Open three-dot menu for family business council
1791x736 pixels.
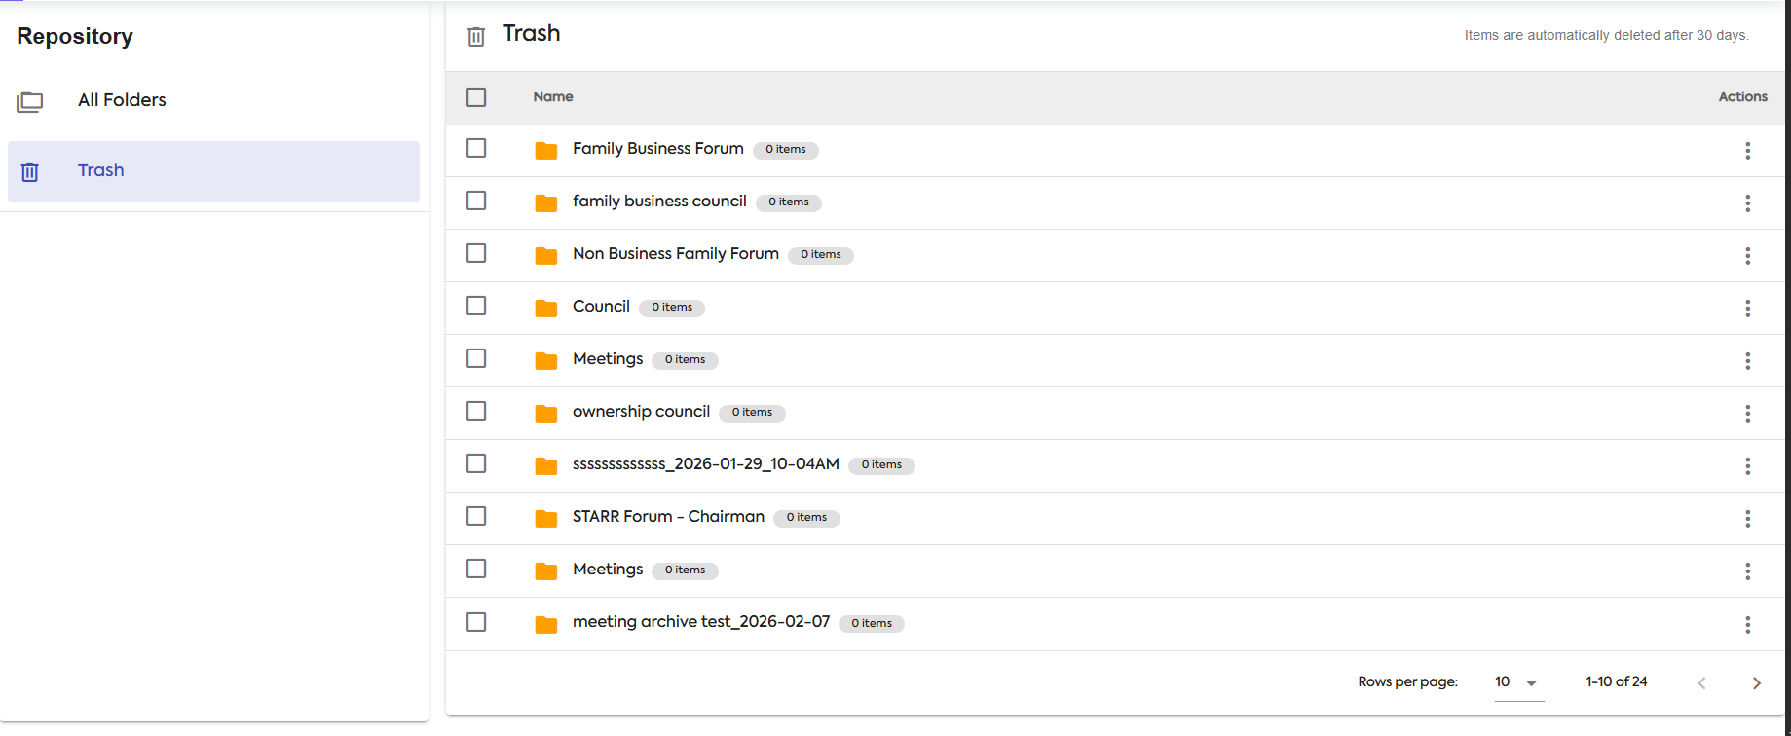tap(1747, 203)
